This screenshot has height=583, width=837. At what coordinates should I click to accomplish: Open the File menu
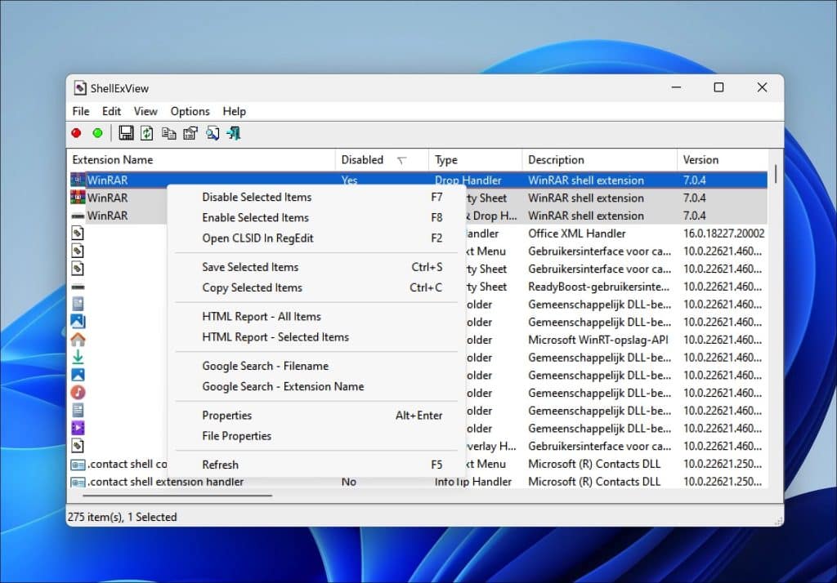(x=81, y=112)
